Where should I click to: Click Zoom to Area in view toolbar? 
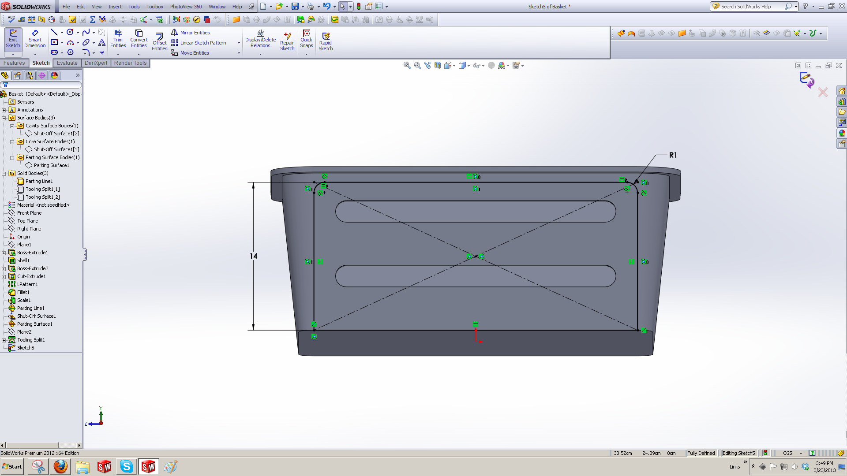(x=417, y=65)
